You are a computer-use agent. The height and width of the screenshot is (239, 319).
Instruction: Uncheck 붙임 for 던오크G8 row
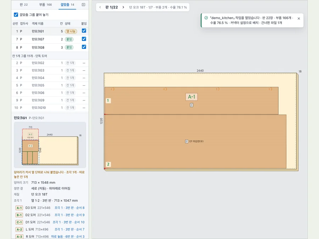84,47
